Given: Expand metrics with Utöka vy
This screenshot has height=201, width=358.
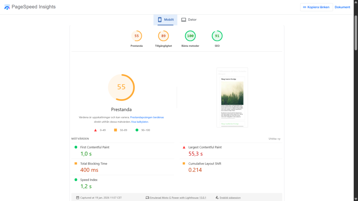Looking at the screenshot, I should pyautogui.click(x=274, y=139).
